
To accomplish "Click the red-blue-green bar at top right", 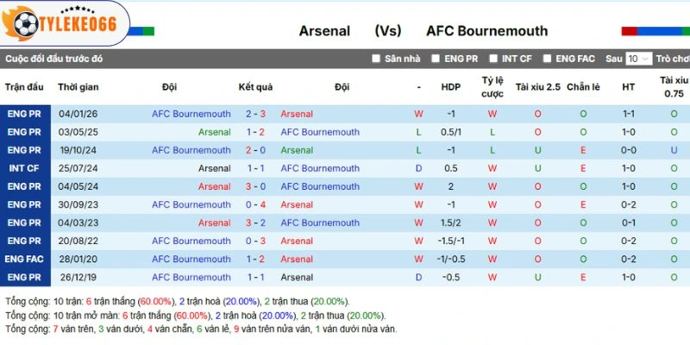I will click(x=655, y=31).
